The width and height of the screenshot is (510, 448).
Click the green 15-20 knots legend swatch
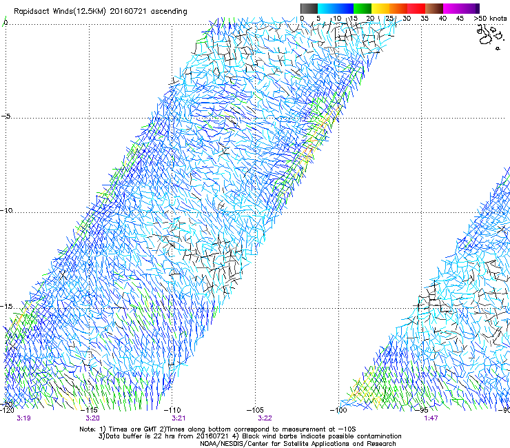(363, 8)
